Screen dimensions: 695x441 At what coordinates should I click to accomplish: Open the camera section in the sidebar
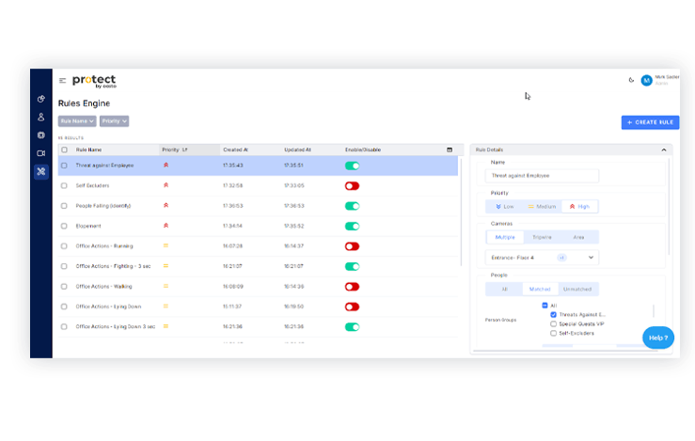[x=40, y=152]
